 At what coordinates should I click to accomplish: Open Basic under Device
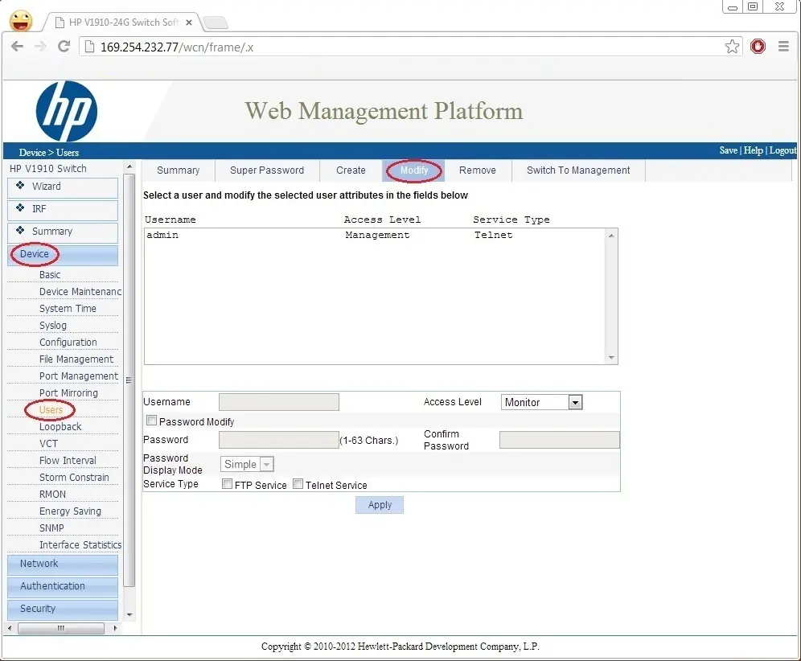point(50,275)
